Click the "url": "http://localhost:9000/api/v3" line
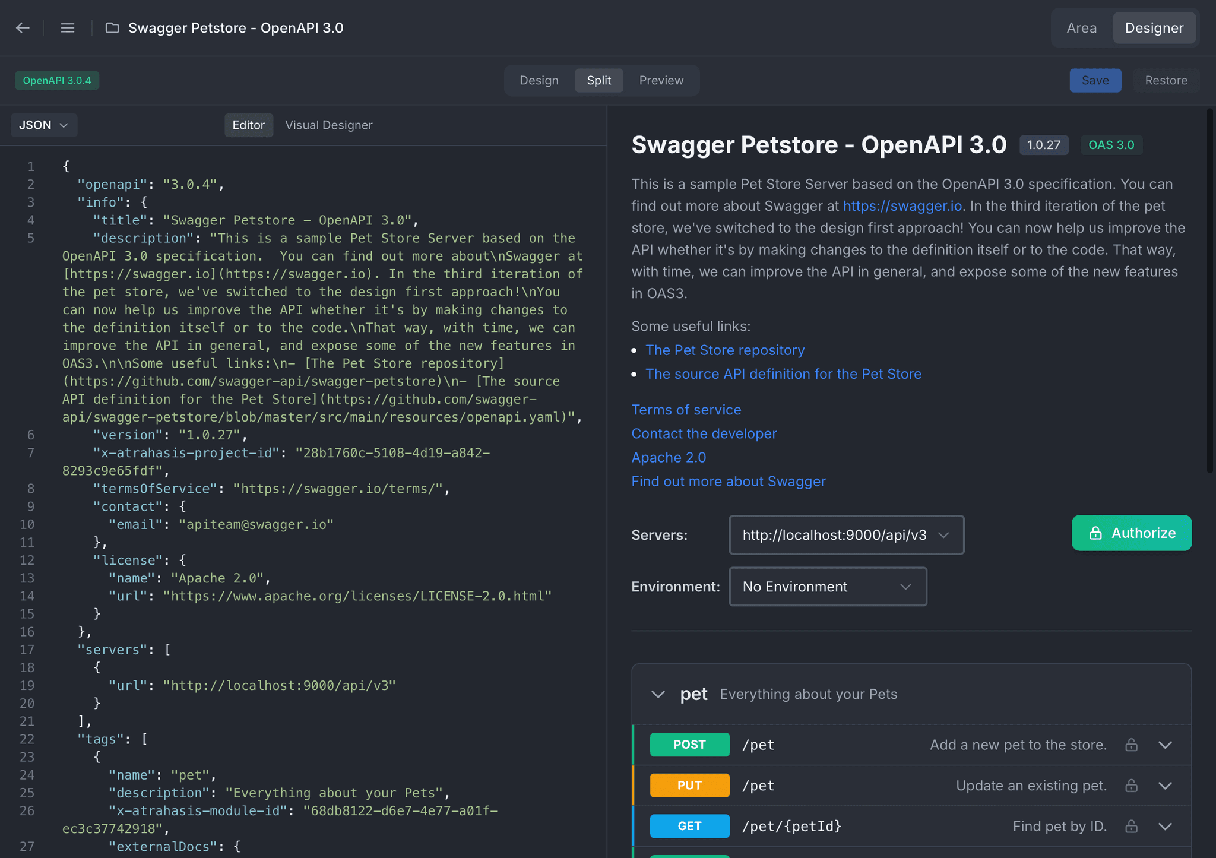 pyautogui.click(x=252, y=686)
